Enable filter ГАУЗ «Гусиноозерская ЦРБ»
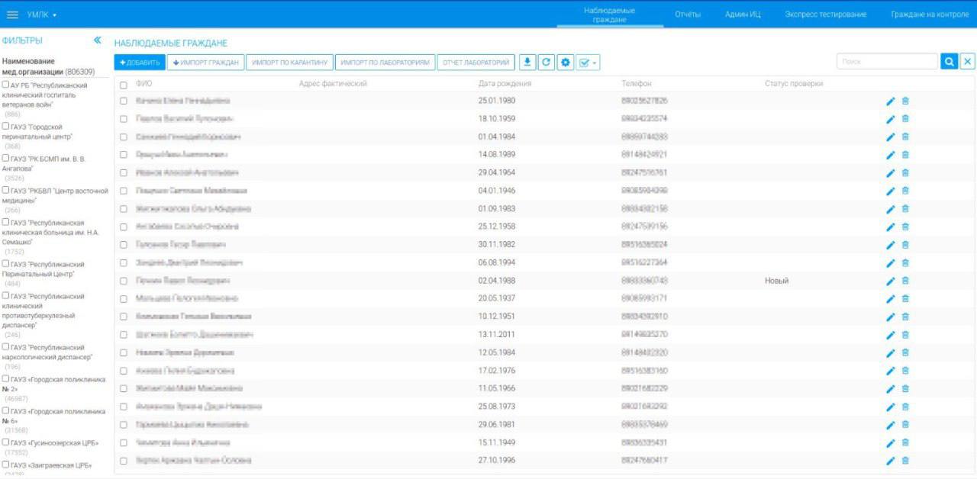Screen dimensions: 977x479 (x=6, y=442)
